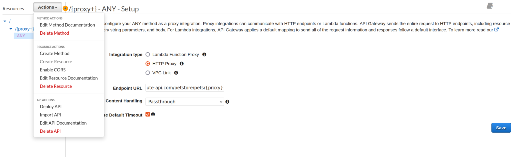
Task: Click orange status dot beside title
Action: coord(65,8)
